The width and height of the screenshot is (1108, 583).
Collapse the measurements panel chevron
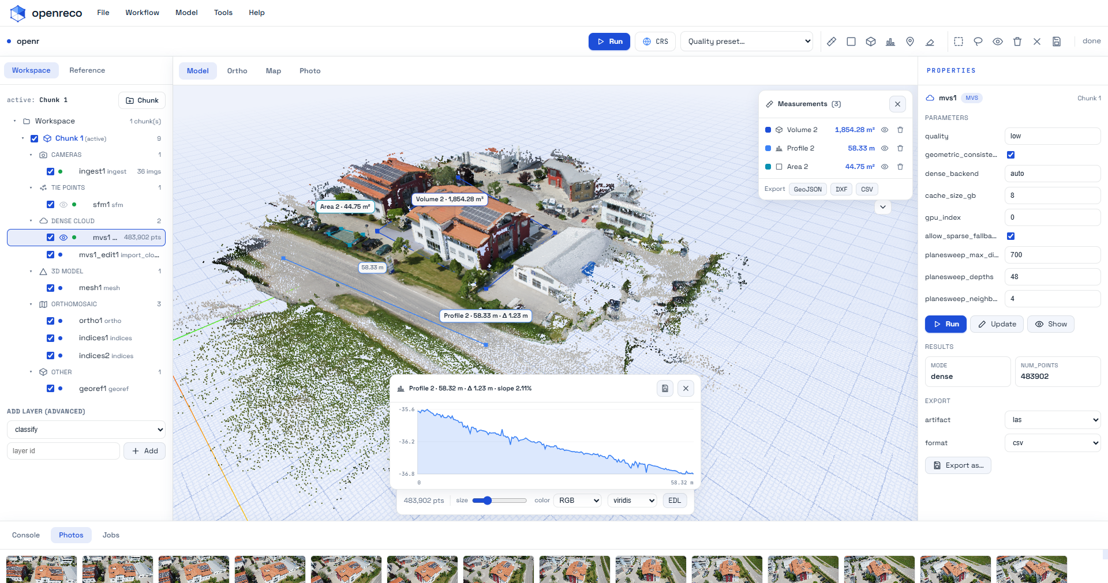click(883, 207)
